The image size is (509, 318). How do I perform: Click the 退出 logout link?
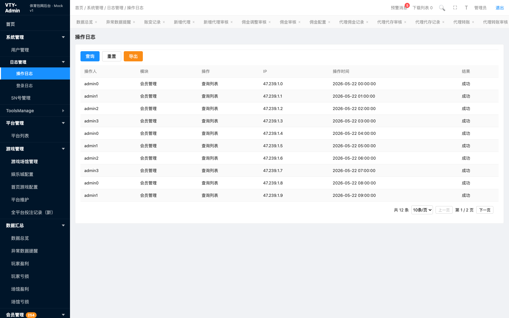(500, 8)
